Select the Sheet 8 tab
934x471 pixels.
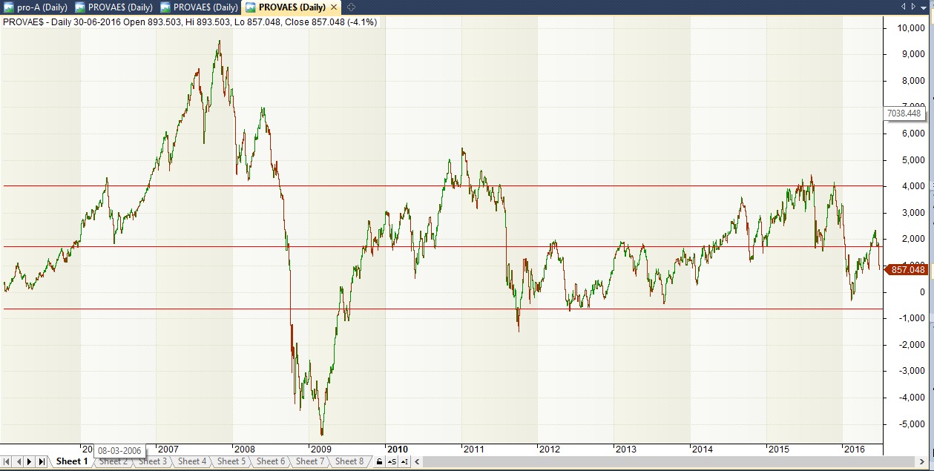pos(349,461)
